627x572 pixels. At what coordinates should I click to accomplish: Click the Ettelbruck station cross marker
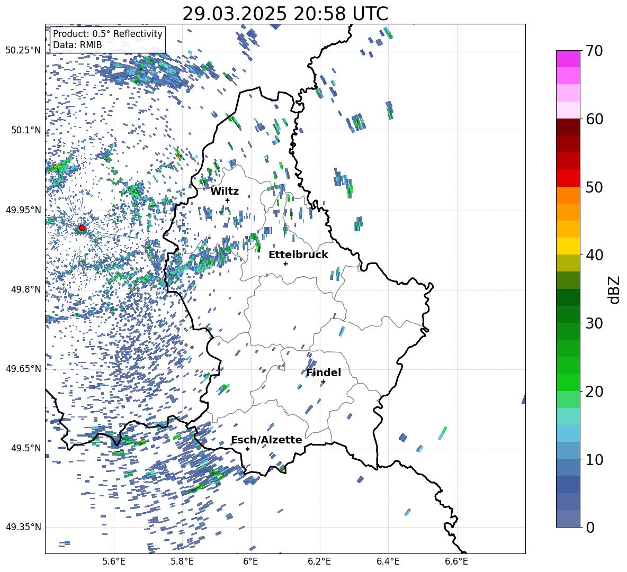point(285,264)
